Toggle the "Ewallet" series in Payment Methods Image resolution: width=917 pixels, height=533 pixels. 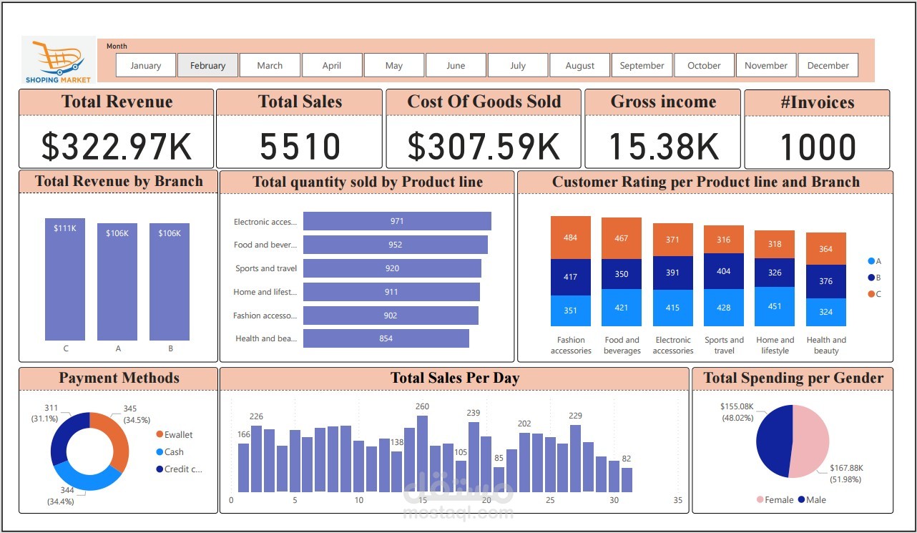[x=159, y=434]
